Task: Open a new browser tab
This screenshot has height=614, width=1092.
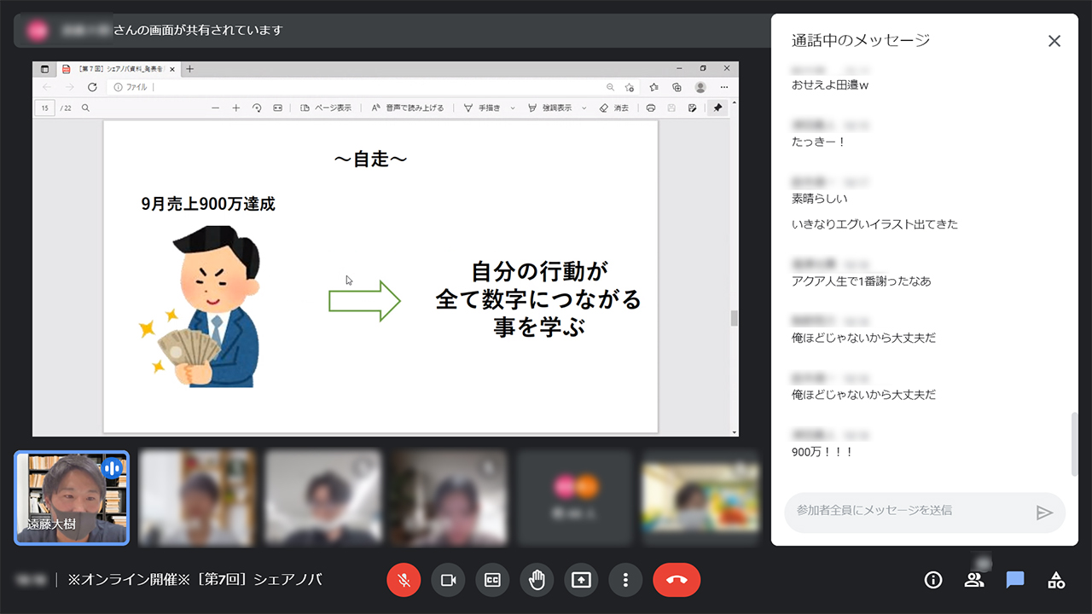Action: 190,69
